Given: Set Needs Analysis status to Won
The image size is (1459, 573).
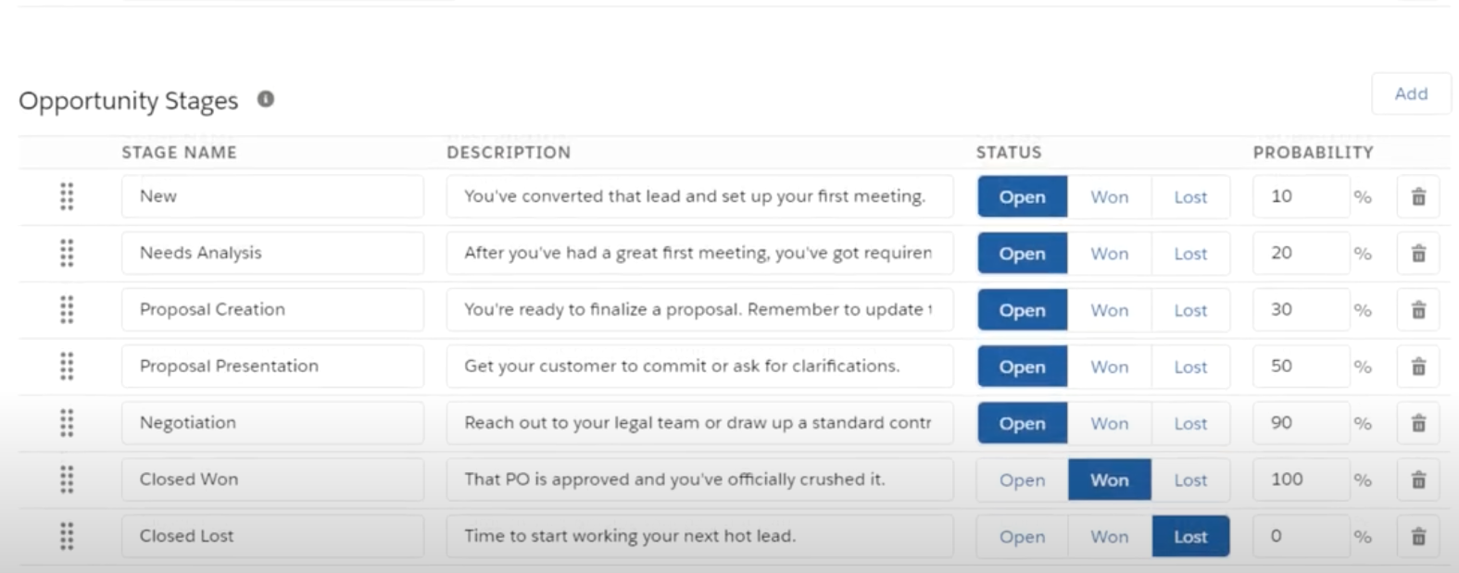Looking at the screenshot, I should tap(1109, 254).
